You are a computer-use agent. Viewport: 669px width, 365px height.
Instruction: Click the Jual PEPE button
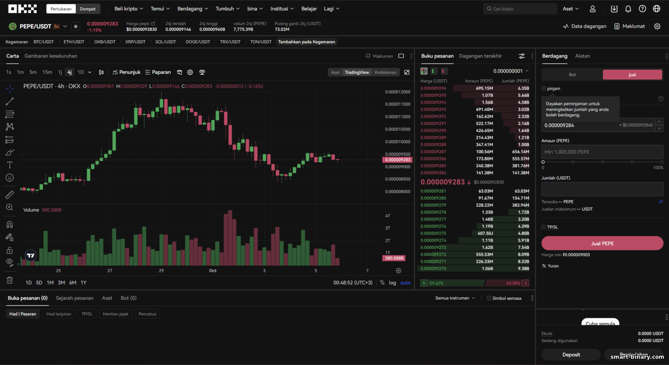coord(602,243)
